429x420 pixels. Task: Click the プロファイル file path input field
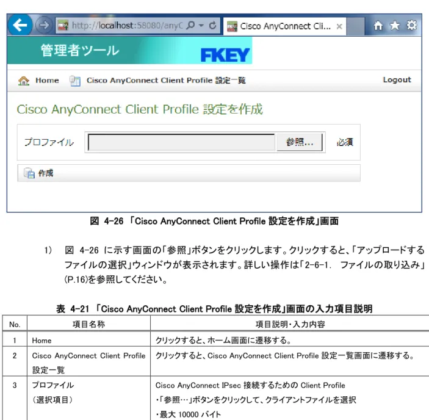click(181, 142)
